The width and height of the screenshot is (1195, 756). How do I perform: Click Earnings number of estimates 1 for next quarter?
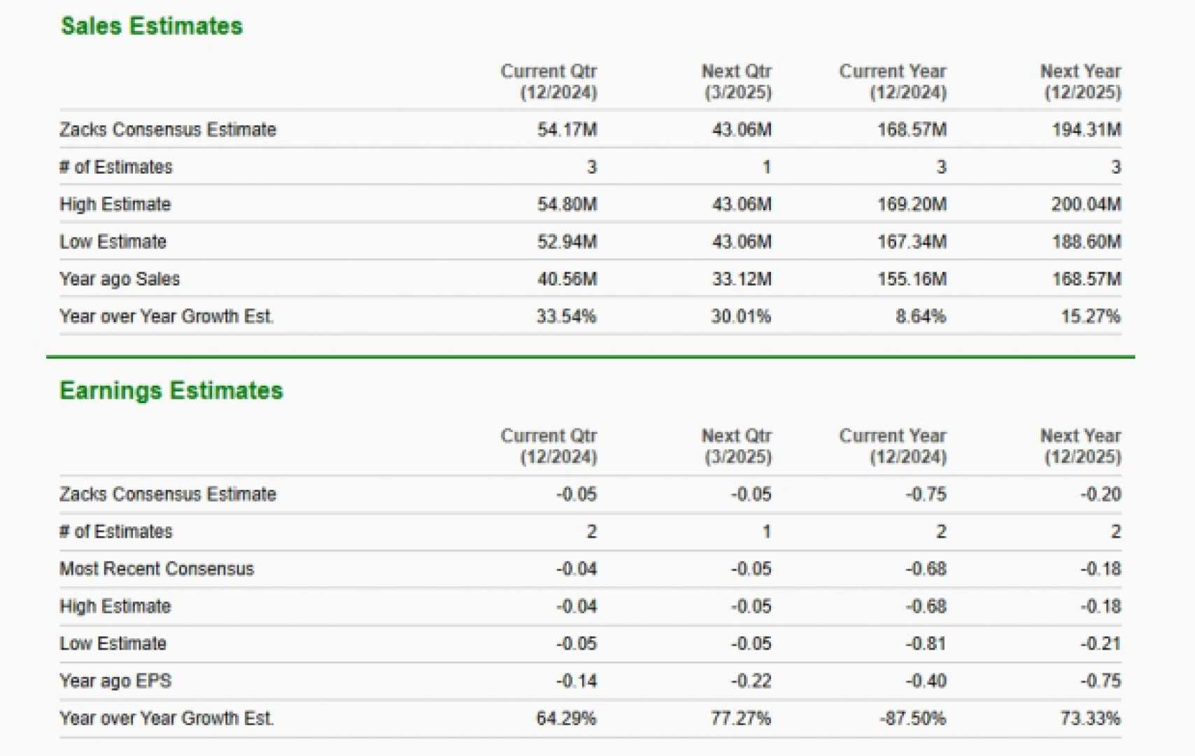(767, 531)
